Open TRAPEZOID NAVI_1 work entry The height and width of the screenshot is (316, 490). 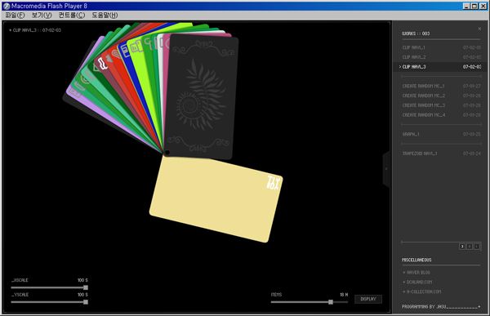(x=441, y=154)
